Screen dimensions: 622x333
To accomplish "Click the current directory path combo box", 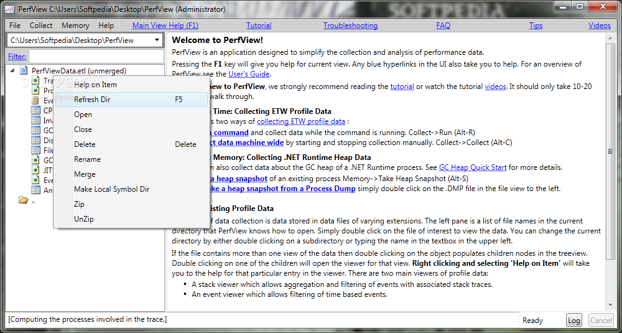I will [x=85, y=40].
